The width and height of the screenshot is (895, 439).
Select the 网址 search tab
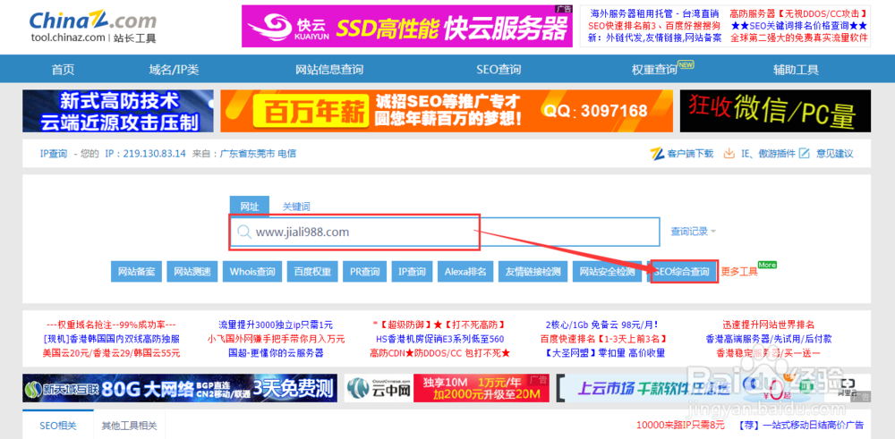pos(250,207)
